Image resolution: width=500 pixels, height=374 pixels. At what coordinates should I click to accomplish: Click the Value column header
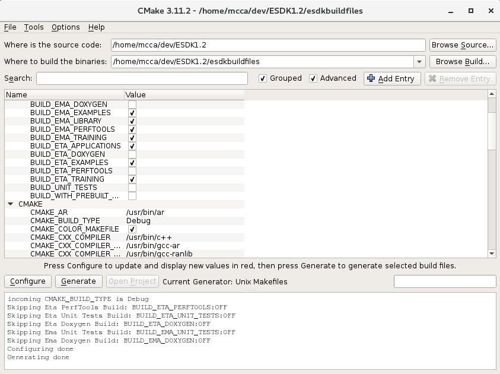click(184, 95)
